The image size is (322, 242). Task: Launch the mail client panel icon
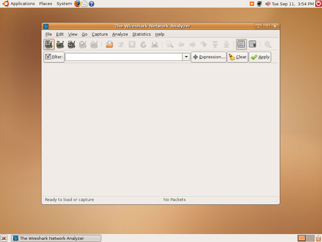point(85,4)
